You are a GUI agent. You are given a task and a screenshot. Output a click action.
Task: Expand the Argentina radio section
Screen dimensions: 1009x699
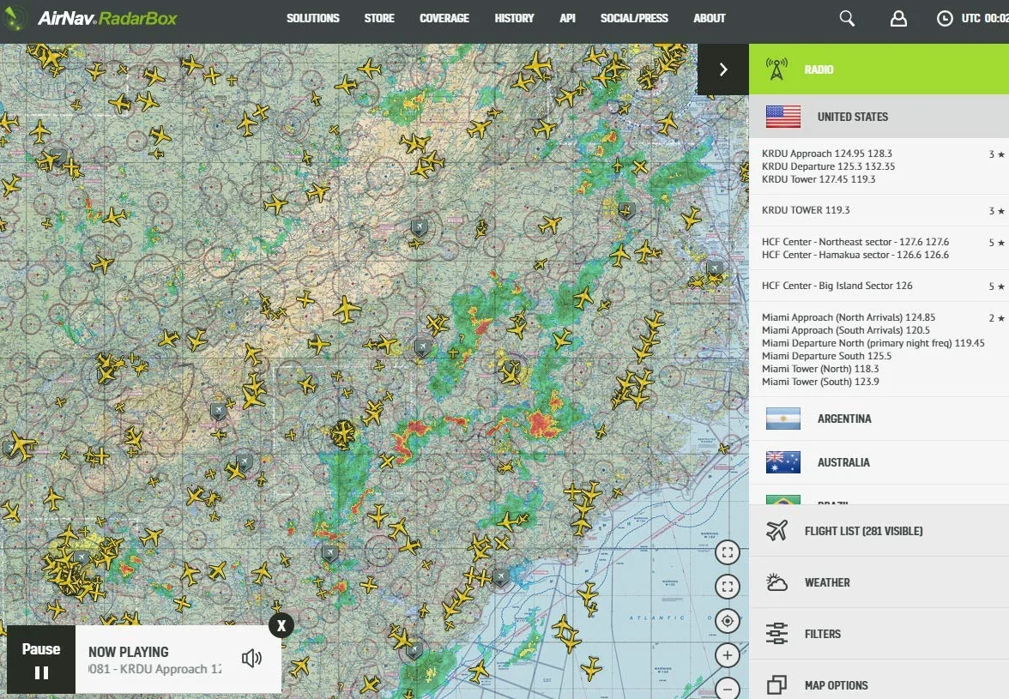pyautogui.click(x=879, y=419)
